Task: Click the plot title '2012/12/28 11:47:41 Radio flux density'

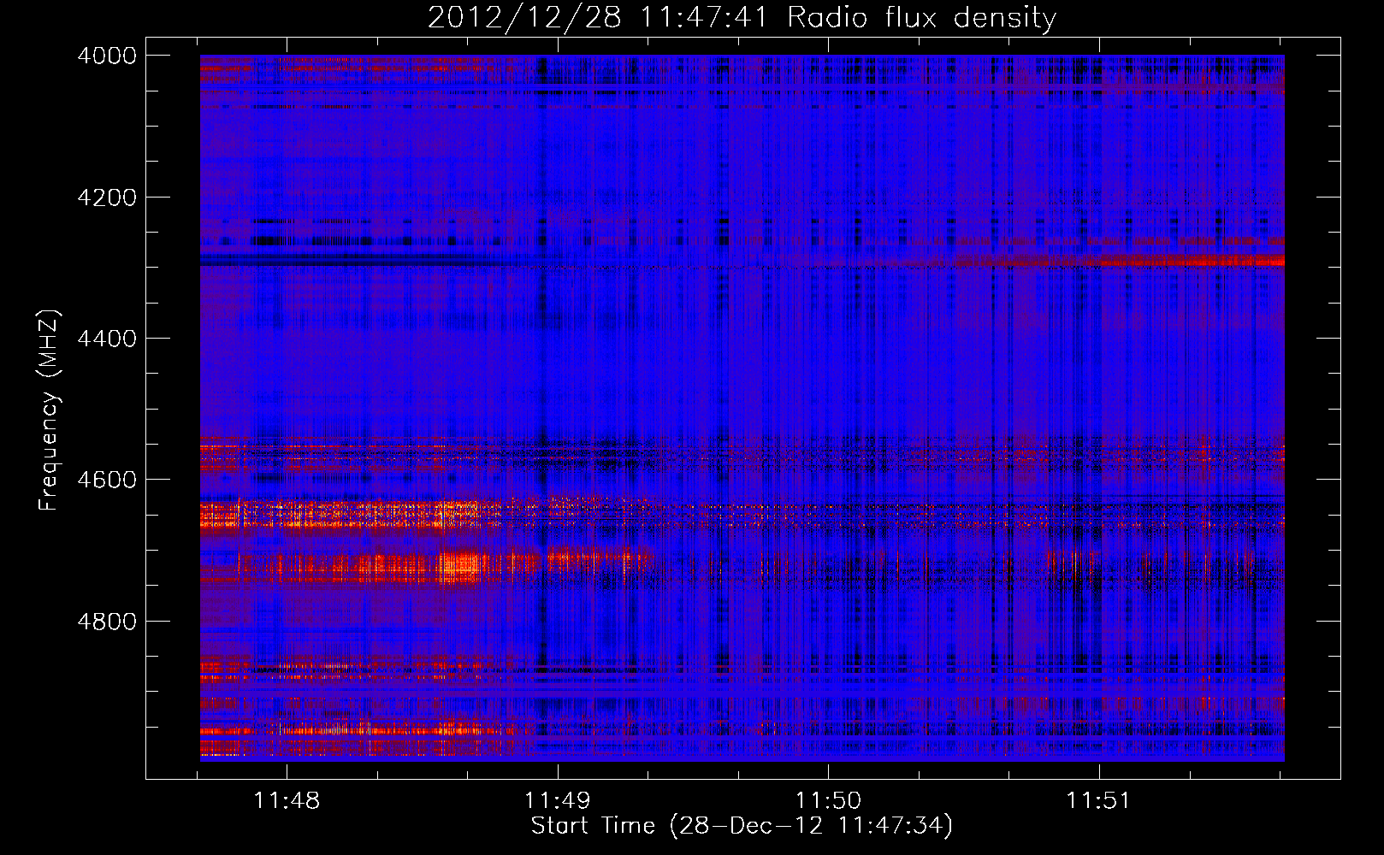Action: pyautogui.click(x=742, y=17)
